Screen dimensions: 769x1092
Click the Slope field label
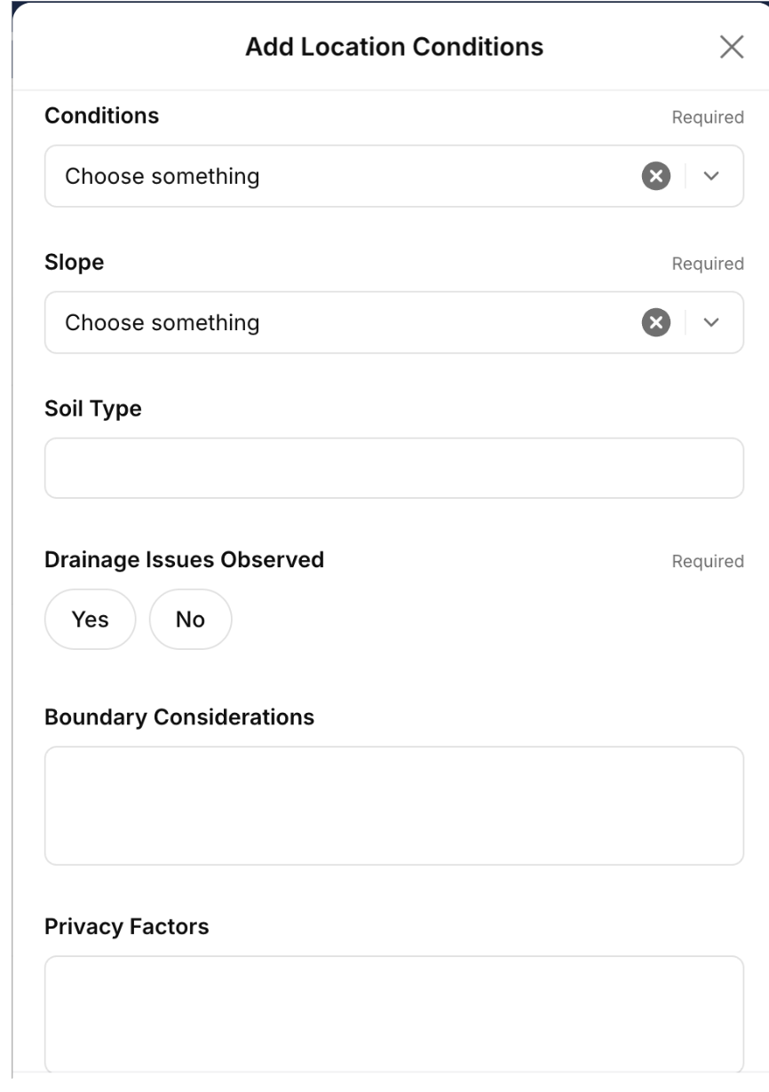75,263
